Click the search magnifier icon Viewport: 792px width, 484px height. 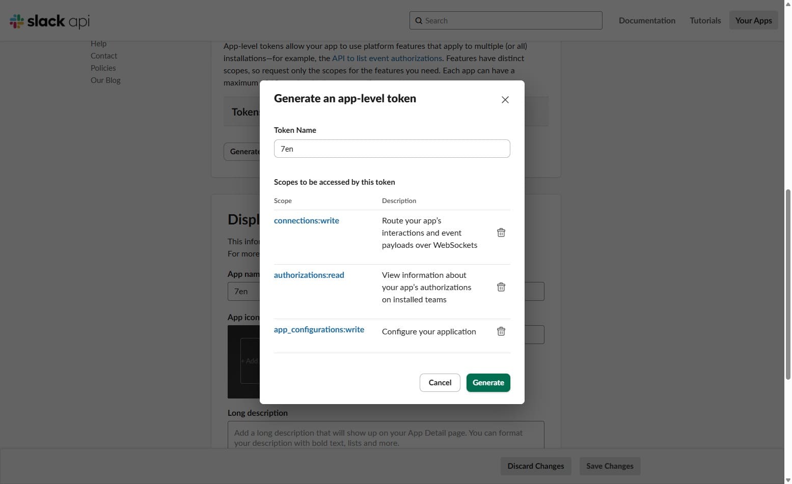pyautogui.click(x=419, y=21)
